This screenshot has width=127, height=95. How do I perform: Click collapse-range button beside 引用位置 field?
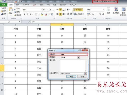click(x=86, y=73)
